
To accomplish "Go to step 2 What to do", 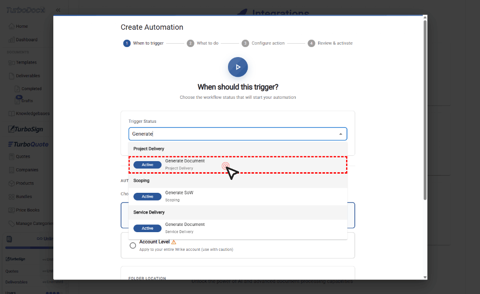I will [203, 43].
